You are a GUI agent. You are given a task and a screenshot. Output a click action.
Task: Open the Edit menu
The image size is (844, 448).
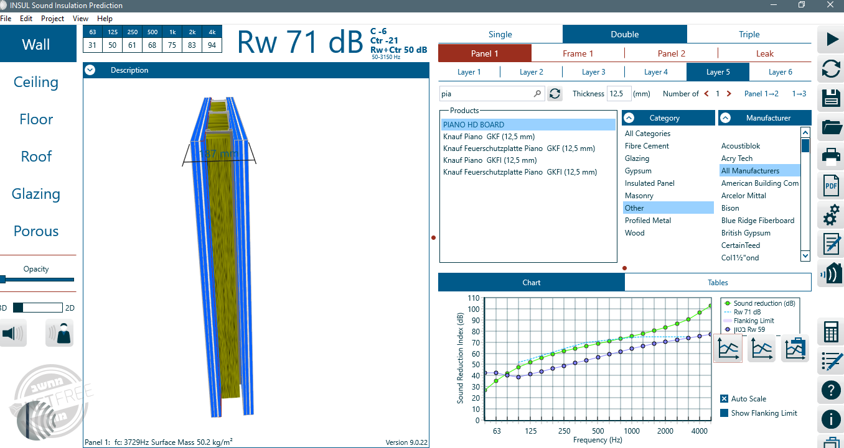tap(26, 19)
